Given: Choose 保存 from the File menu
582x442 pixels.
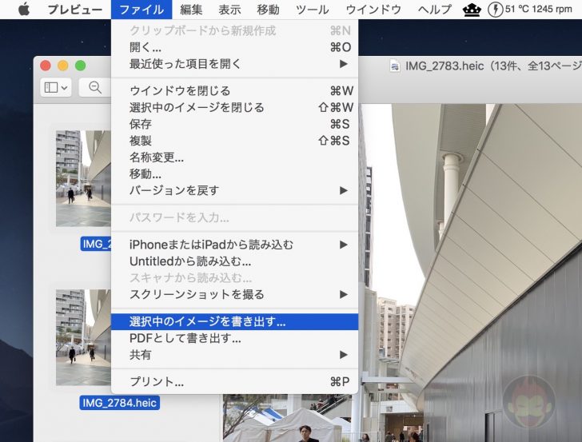Looking at the screenshot, I should [x=234, y=124].
